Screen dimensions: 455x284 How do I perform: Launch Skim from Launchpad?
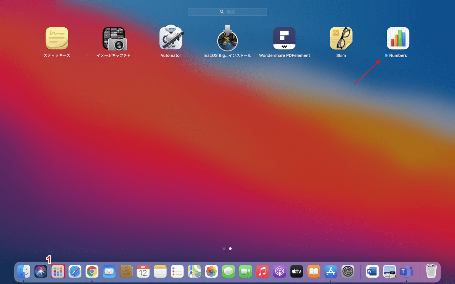click(x=341, y=38)
